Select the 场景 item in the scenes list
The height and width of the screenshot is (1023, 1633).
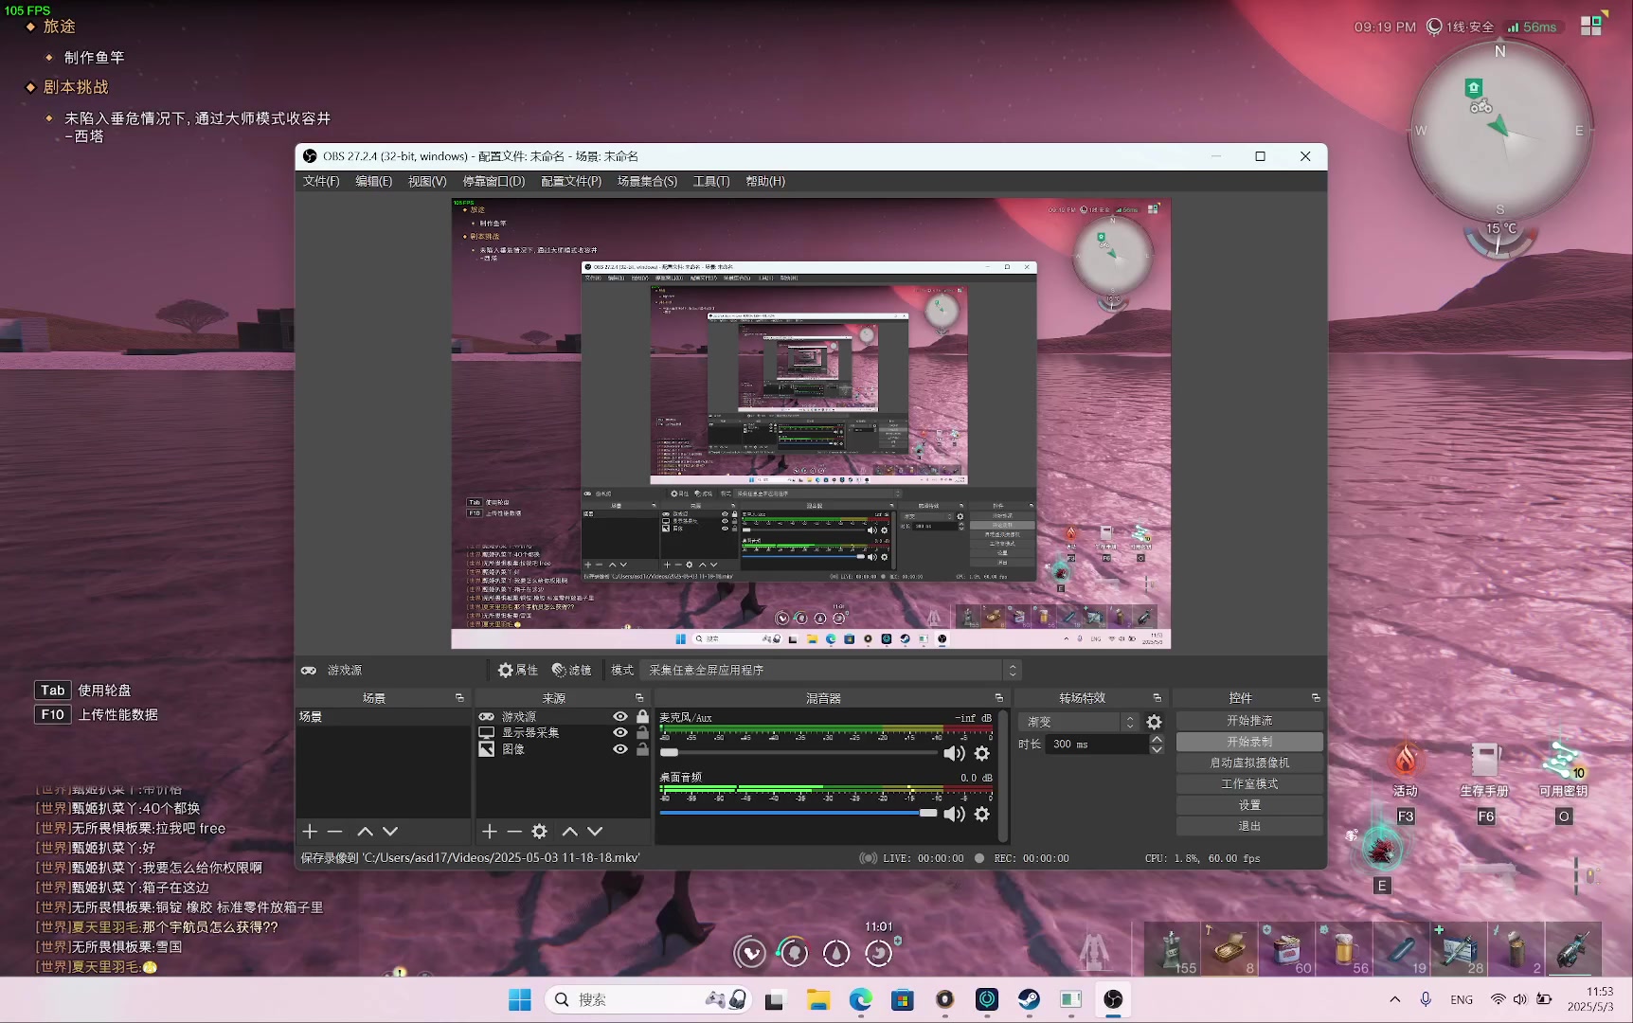point(383,717)
